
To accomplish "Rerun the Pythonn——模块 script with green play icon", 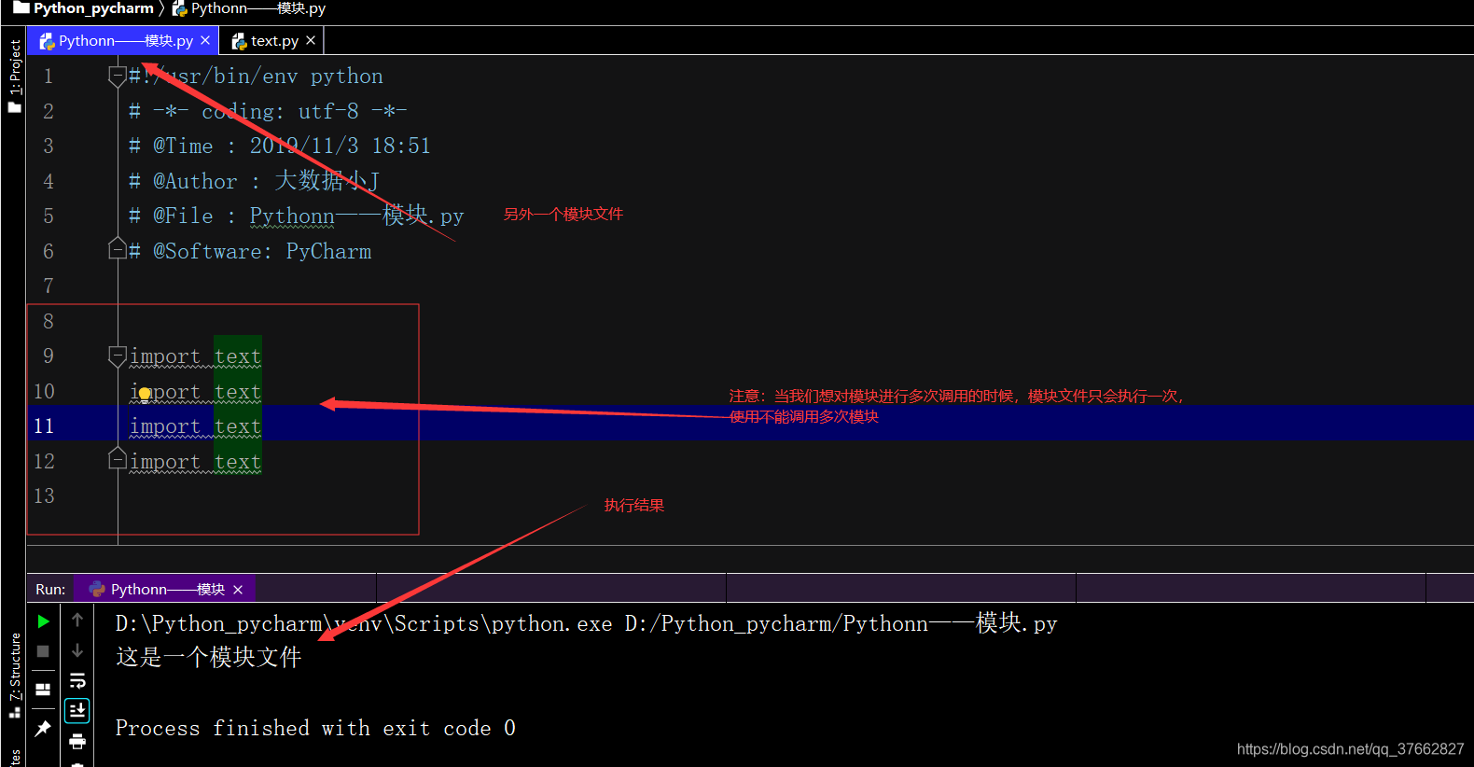I will click(x=43, y=621).
